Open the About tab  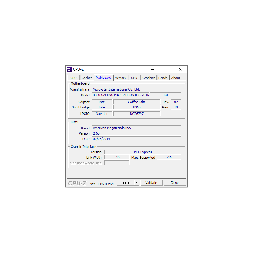[x=176, y=78]
